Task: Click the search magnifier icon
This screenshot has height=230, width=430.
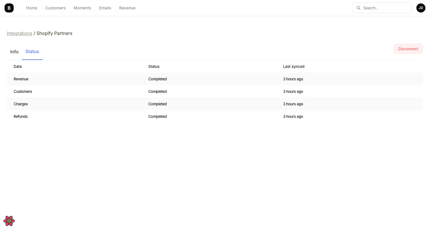Action: pos(359,8)
